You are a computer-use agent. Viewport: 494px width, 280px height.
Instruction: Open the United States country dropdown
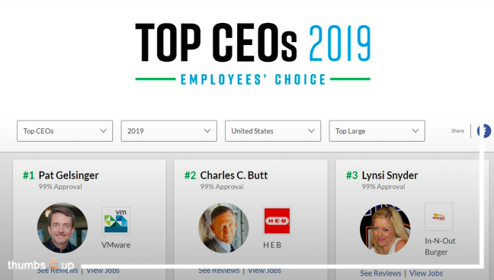tap(273, 131)
